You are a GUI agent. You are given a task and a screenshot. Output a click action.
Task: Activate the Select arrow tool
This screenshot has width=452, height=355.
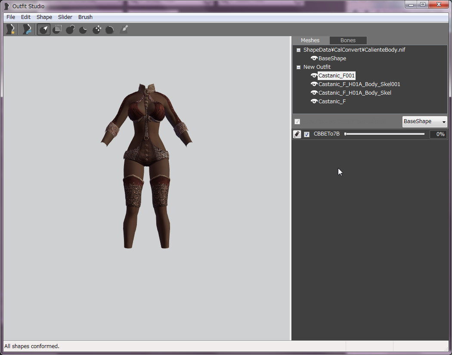[43, 29]
